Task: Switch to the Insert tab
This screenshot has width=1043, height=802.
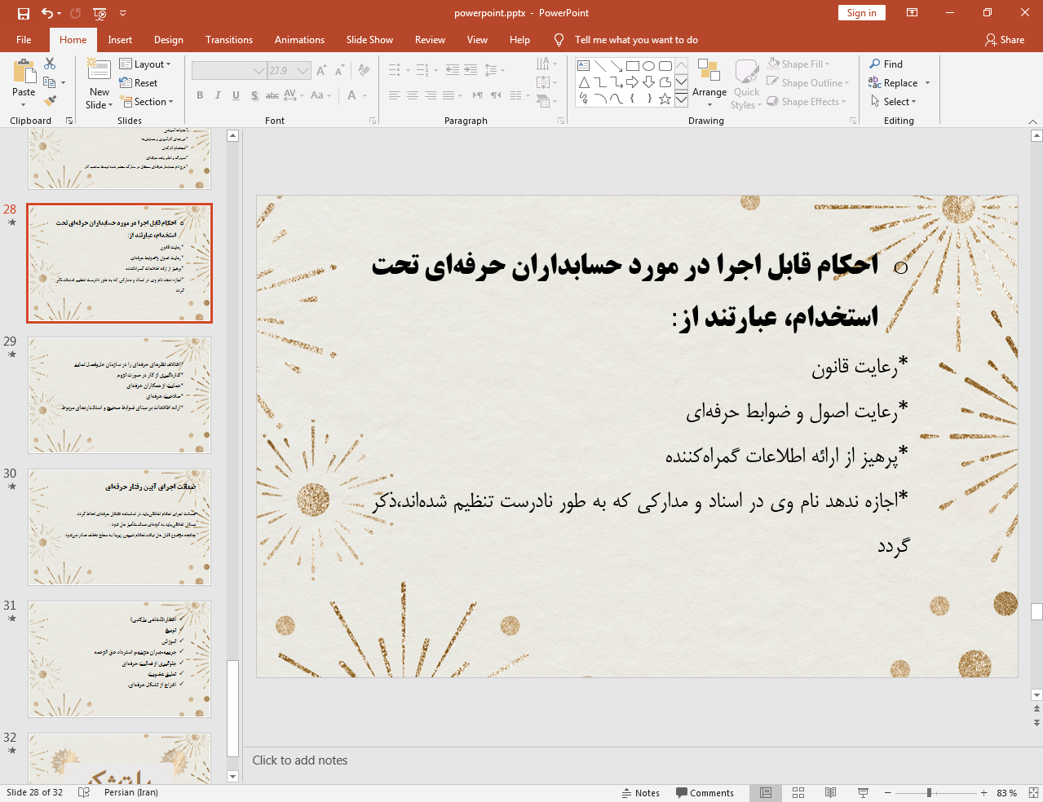Action: tap(120, 40)
